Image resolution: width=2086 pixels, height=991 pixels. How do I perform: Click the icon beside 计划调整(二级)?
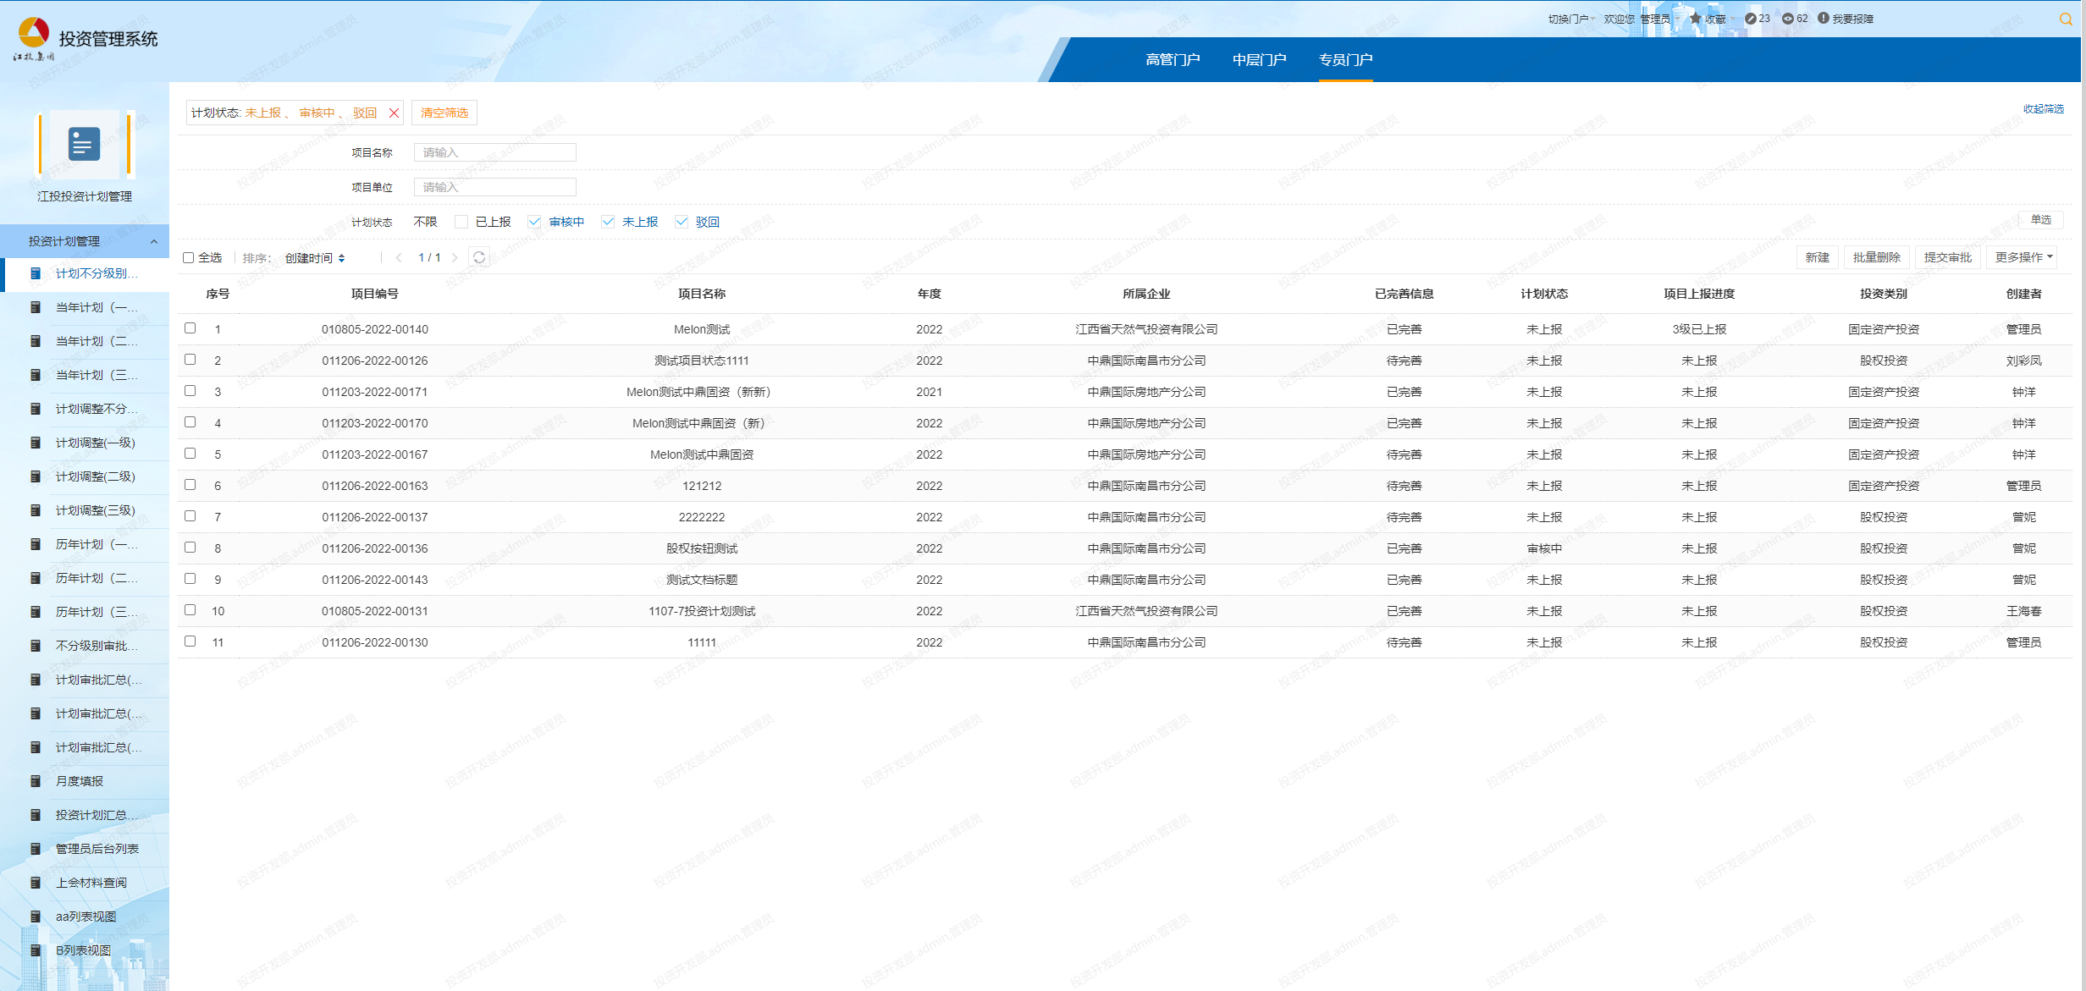click(36, 476)
